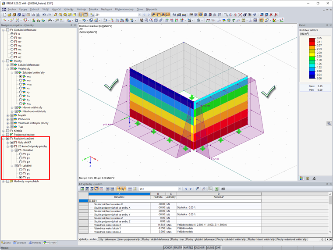Select the vx radio button
This screenshot has width=333, height=250.
point(21,88)
